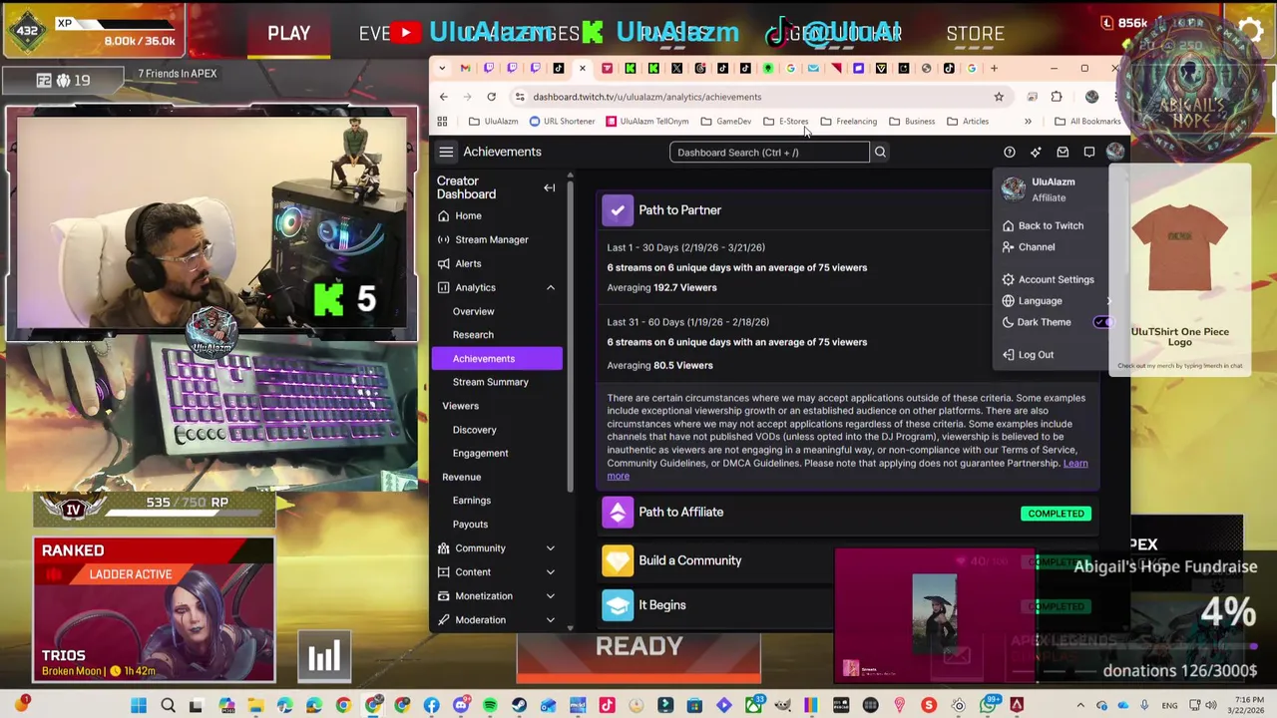Open Engagement under Viewers
This screenshot has width=1277, height=718.
coord(480,454)
